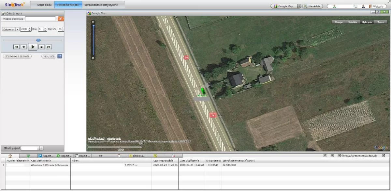
Task: Click the green shield icon tab in bottom panel
Action: point(28,156)
